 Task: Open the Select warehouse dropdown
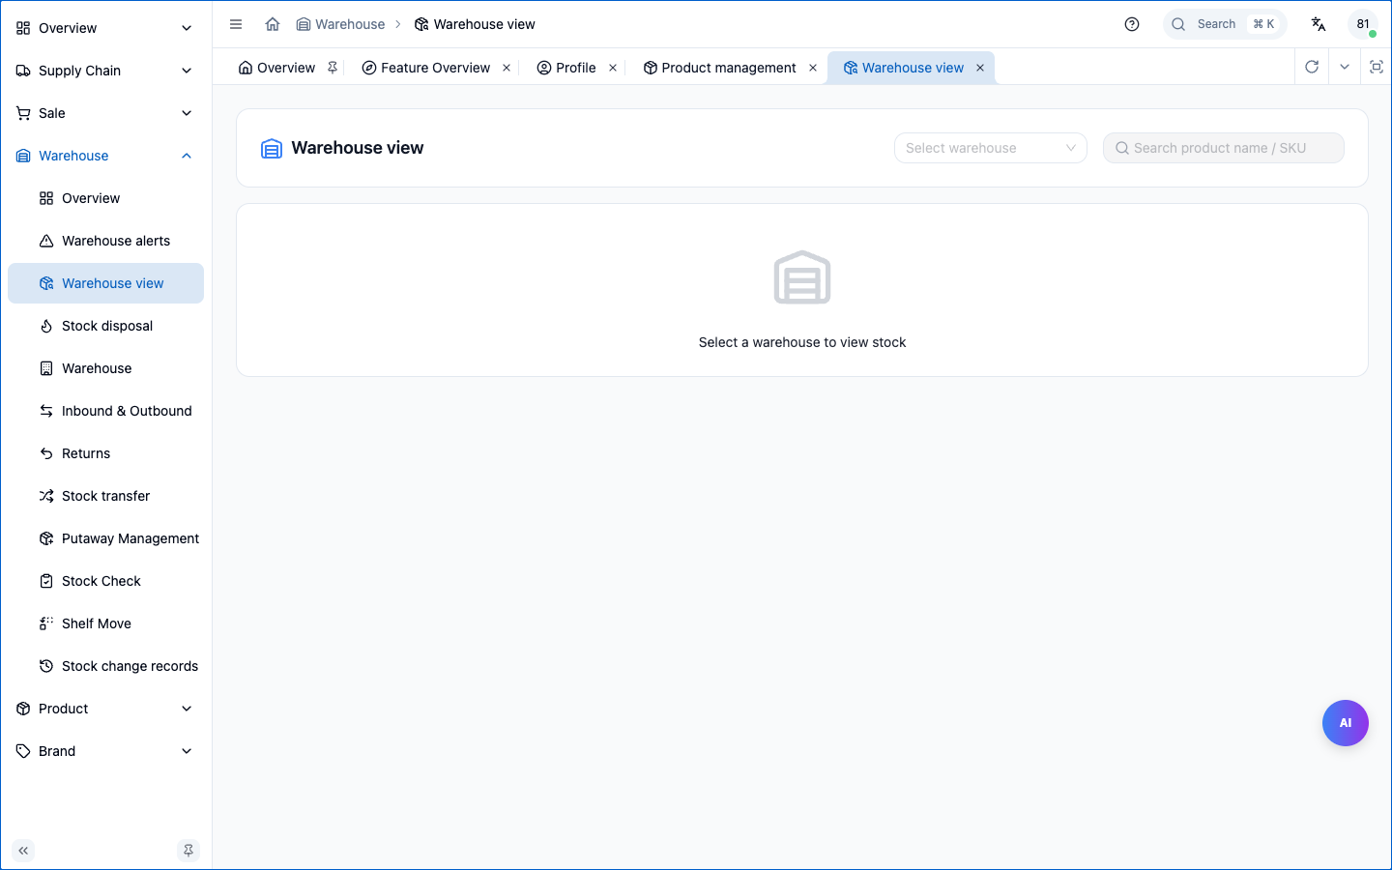pos(991,148)
